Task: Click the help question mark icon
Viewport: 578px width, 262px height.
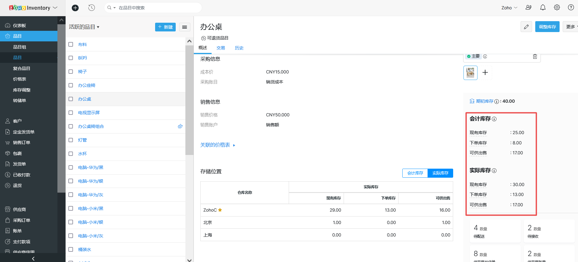Action: click(571, 7)
